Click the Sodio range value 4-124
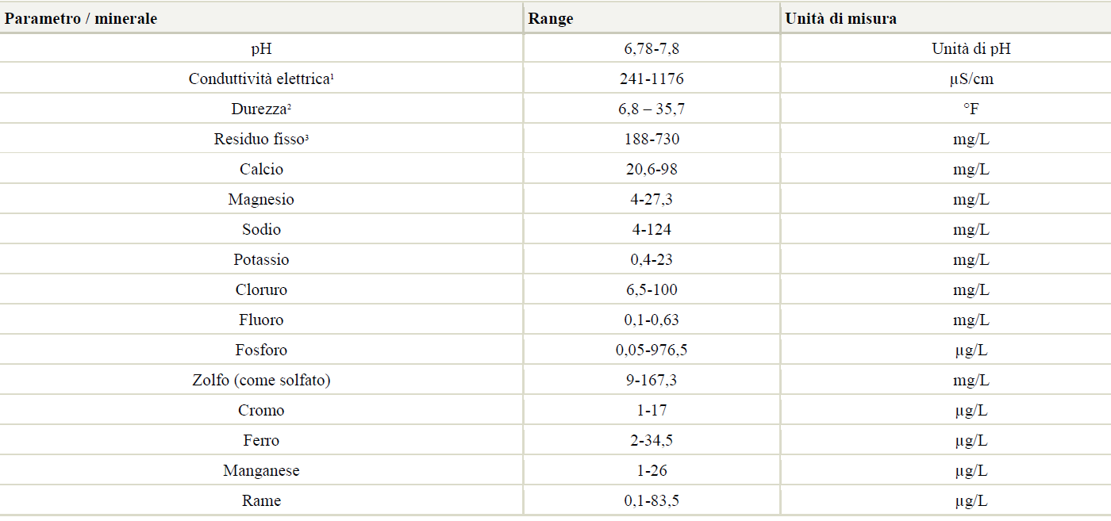 coord(652,230)
